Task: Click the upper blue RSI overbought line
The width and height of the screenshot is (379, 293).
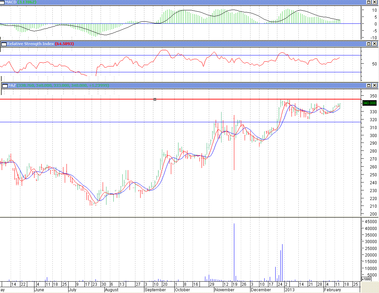Action: point(180,55)
